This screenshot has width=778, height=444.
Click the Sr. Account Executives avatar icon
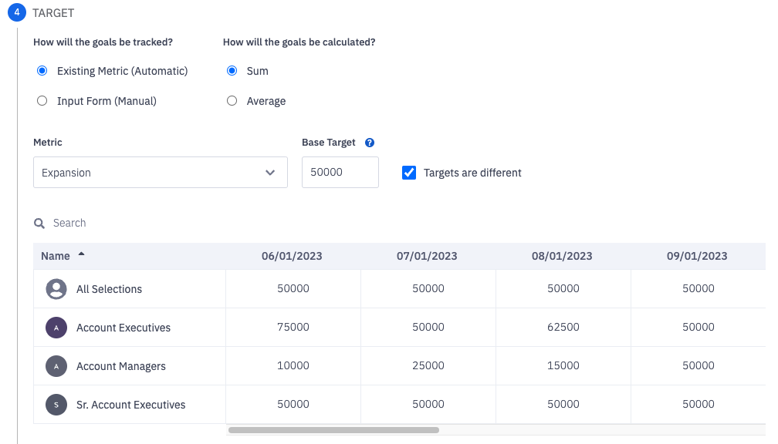pos(56,405)
